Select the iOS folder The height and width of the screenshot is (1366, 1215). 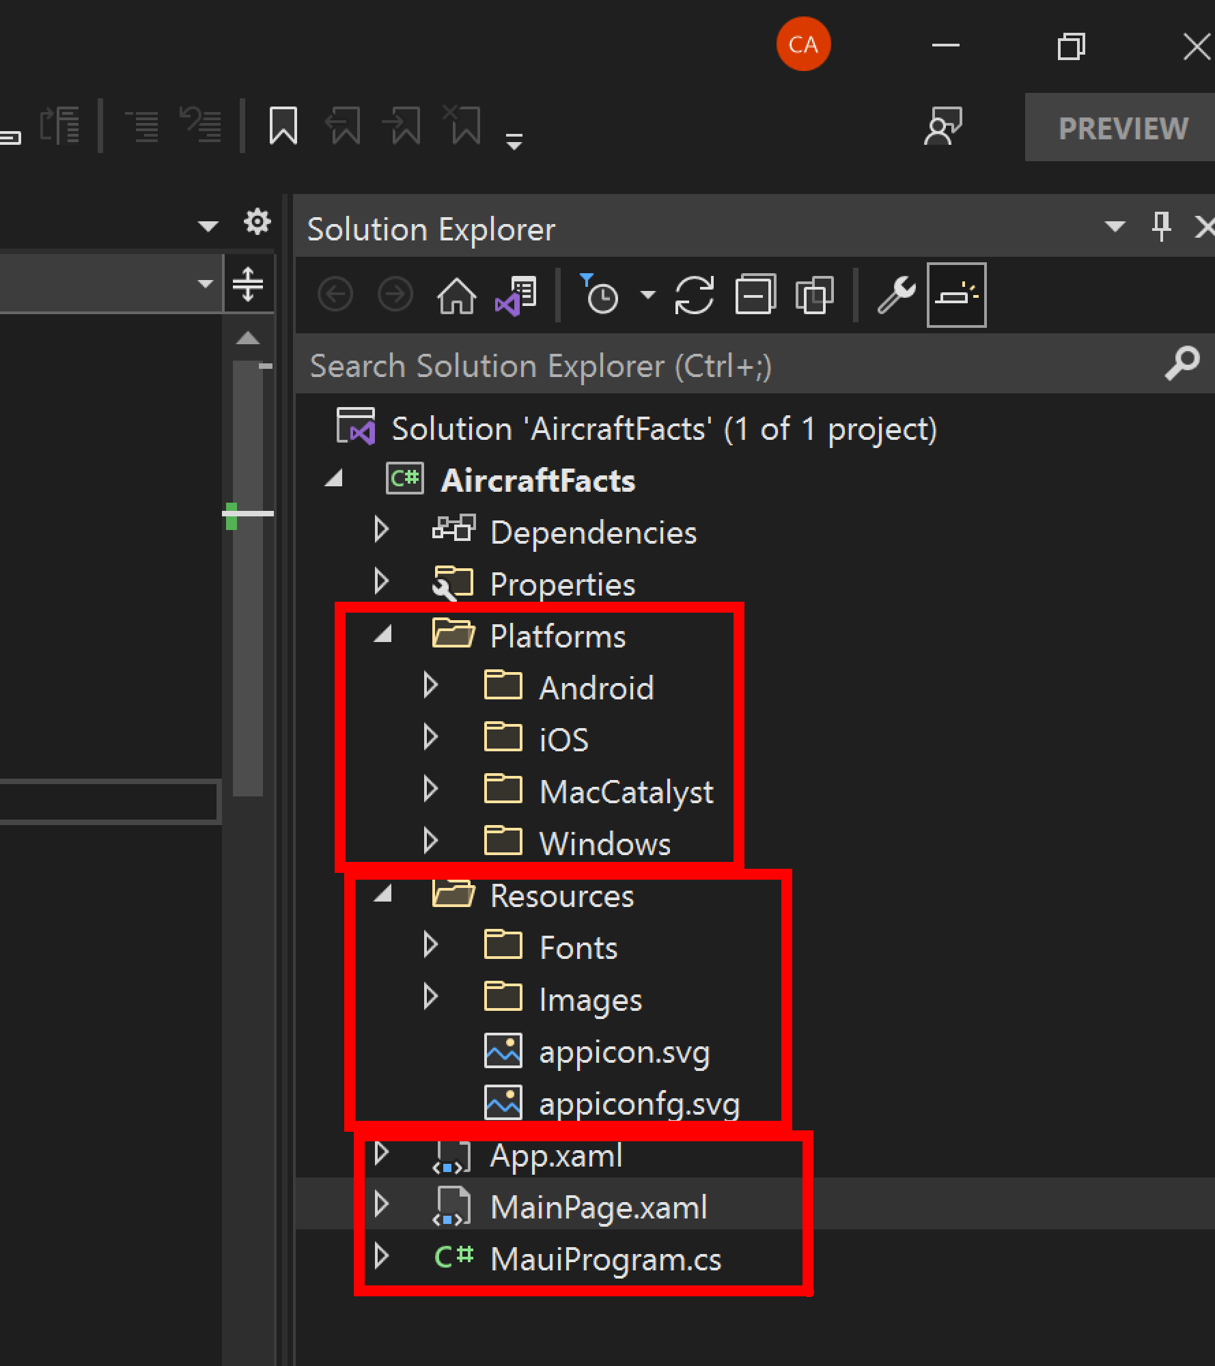(563, 740)
